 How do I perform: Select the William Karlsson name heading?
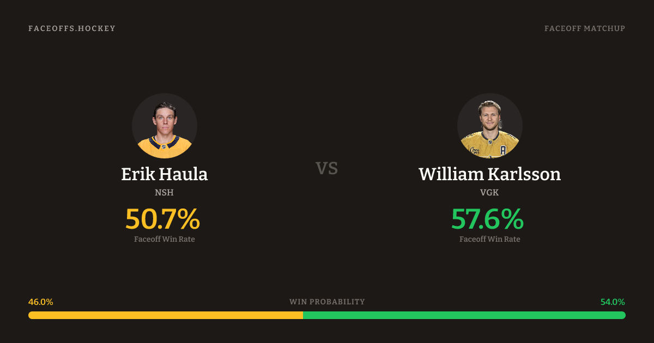coord(489,174)
